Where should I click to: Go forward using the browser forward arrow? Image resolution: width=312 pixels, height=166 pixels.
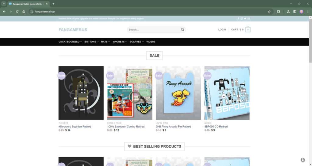click(11, 12)
